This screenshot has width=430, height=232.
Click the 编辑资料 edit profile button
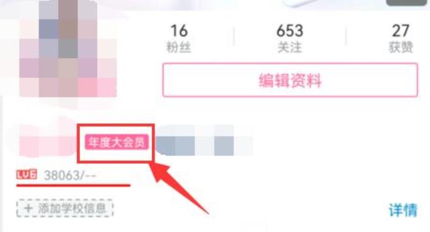coord(290,80)
